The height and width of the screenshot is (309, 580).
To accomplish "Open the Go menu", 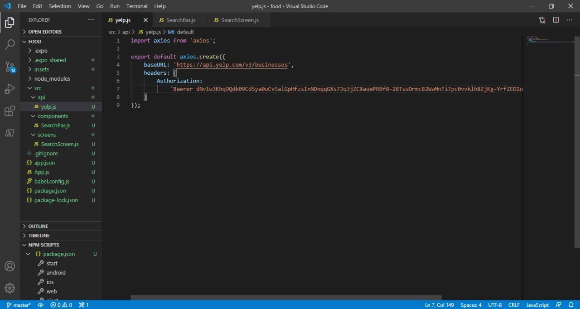I will tap(100, 6).
